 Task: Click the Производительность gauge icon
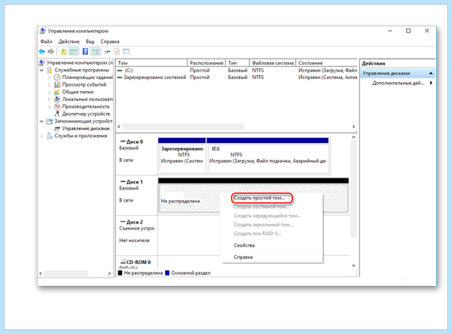[57, 107]
